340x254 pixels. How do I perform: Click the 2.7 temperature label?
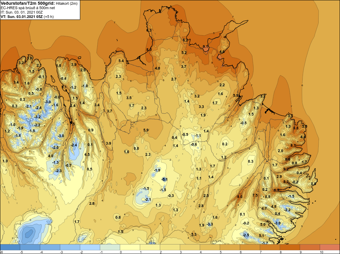[x=174, y=79]
